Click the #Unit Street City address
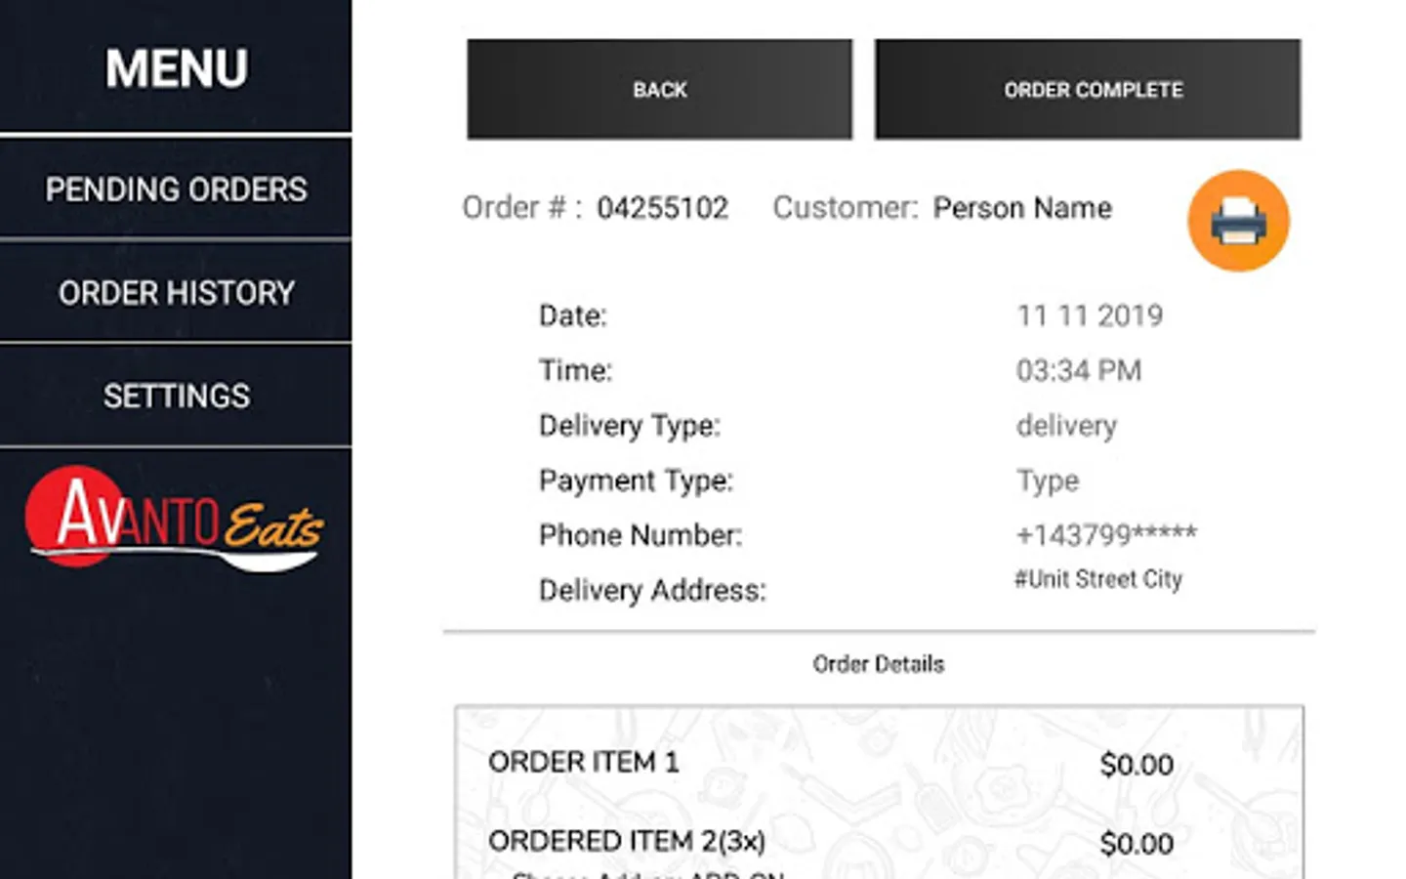The width and height of the screenshot is (1406, 879). click(1097, 579)
